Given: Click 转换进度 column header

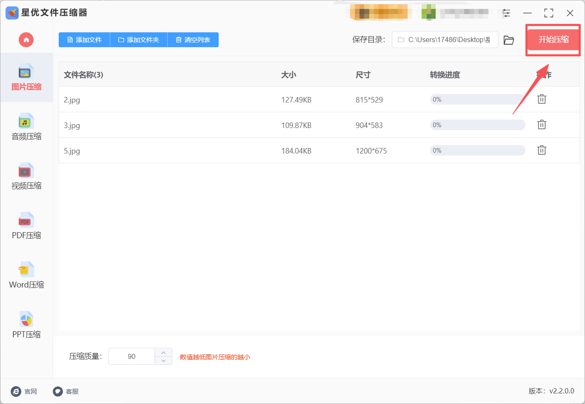Looking at the screenshot, I should [x=445, y=75].
